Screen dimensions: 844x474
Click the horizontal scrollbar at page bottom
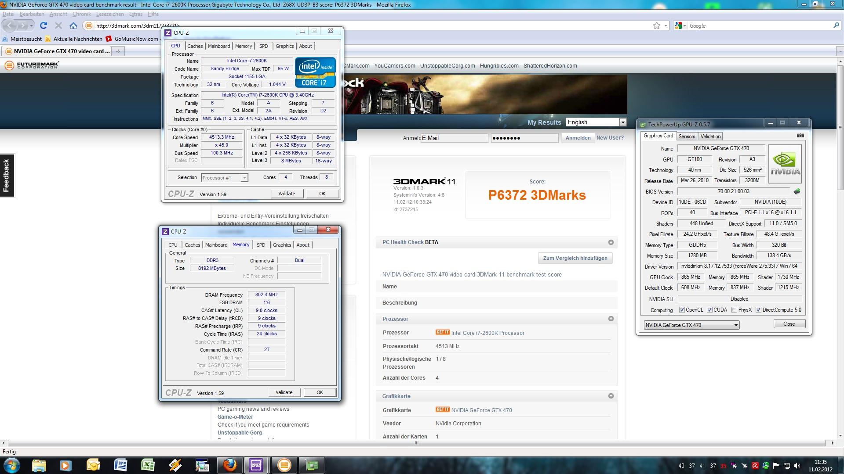pyautogui.click(x=417, y=443)
